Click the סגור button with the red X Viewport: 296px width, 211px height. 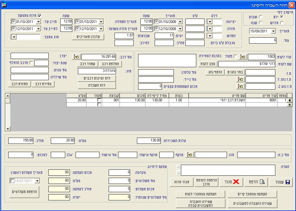coord(231,182)
